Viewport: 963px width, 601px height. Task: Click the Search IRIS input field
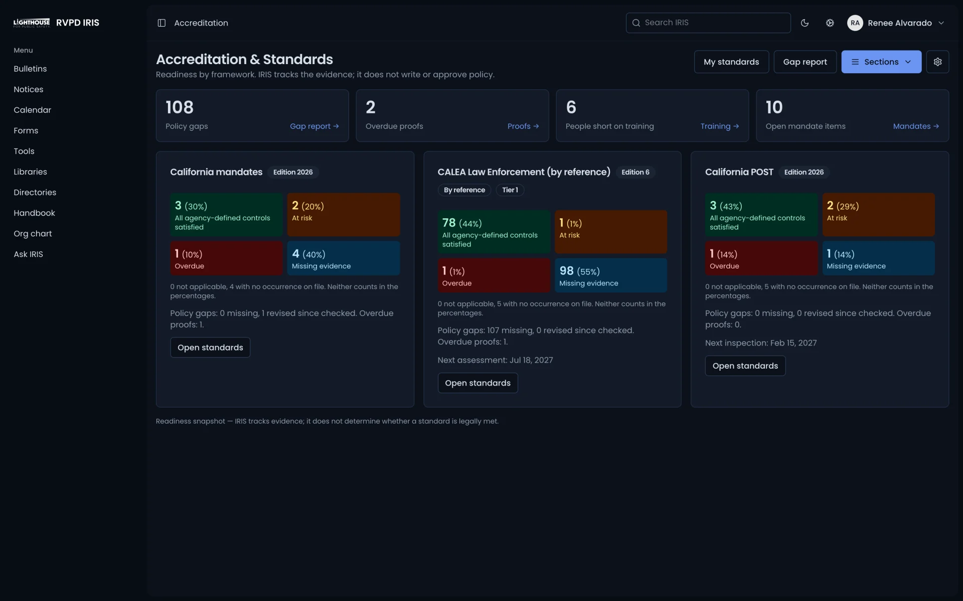[x=708, y=23]
